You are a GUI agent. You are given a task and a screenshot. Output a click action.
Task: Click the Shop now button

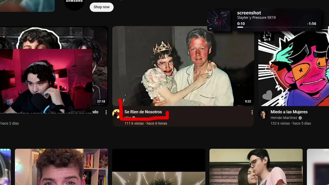(102, 7)
